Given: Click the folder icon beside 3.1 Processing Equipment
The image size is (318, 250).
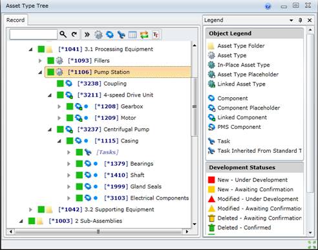Looking at the screenshot, I should [50, 49].
